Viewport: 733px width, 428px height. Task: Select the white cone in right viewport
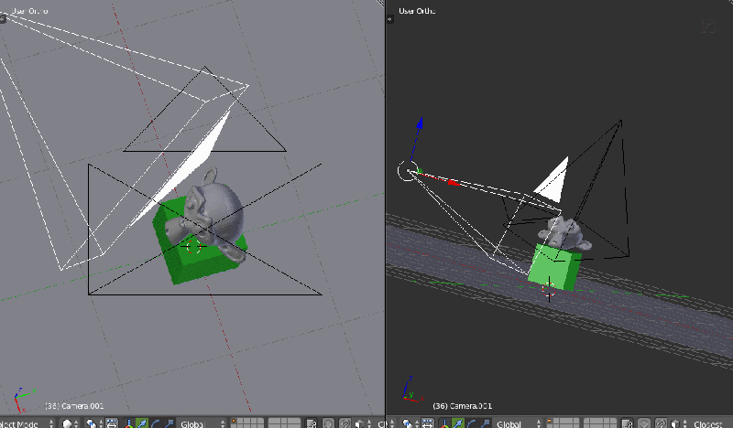tap(555, 185)
